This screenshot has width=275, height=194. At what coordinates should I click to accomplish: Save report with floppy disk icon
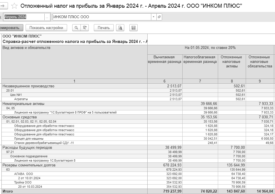[133, 28]
